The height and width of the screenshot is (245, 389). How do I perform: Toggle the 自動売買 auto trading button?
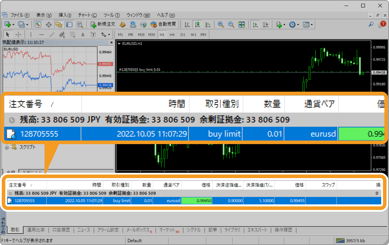pyautogui.click(x=163, y=24)
